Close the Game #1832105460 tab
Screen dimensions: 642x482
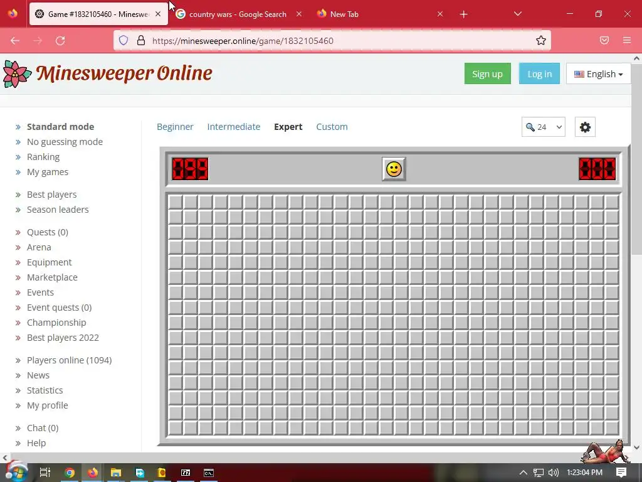158,14
